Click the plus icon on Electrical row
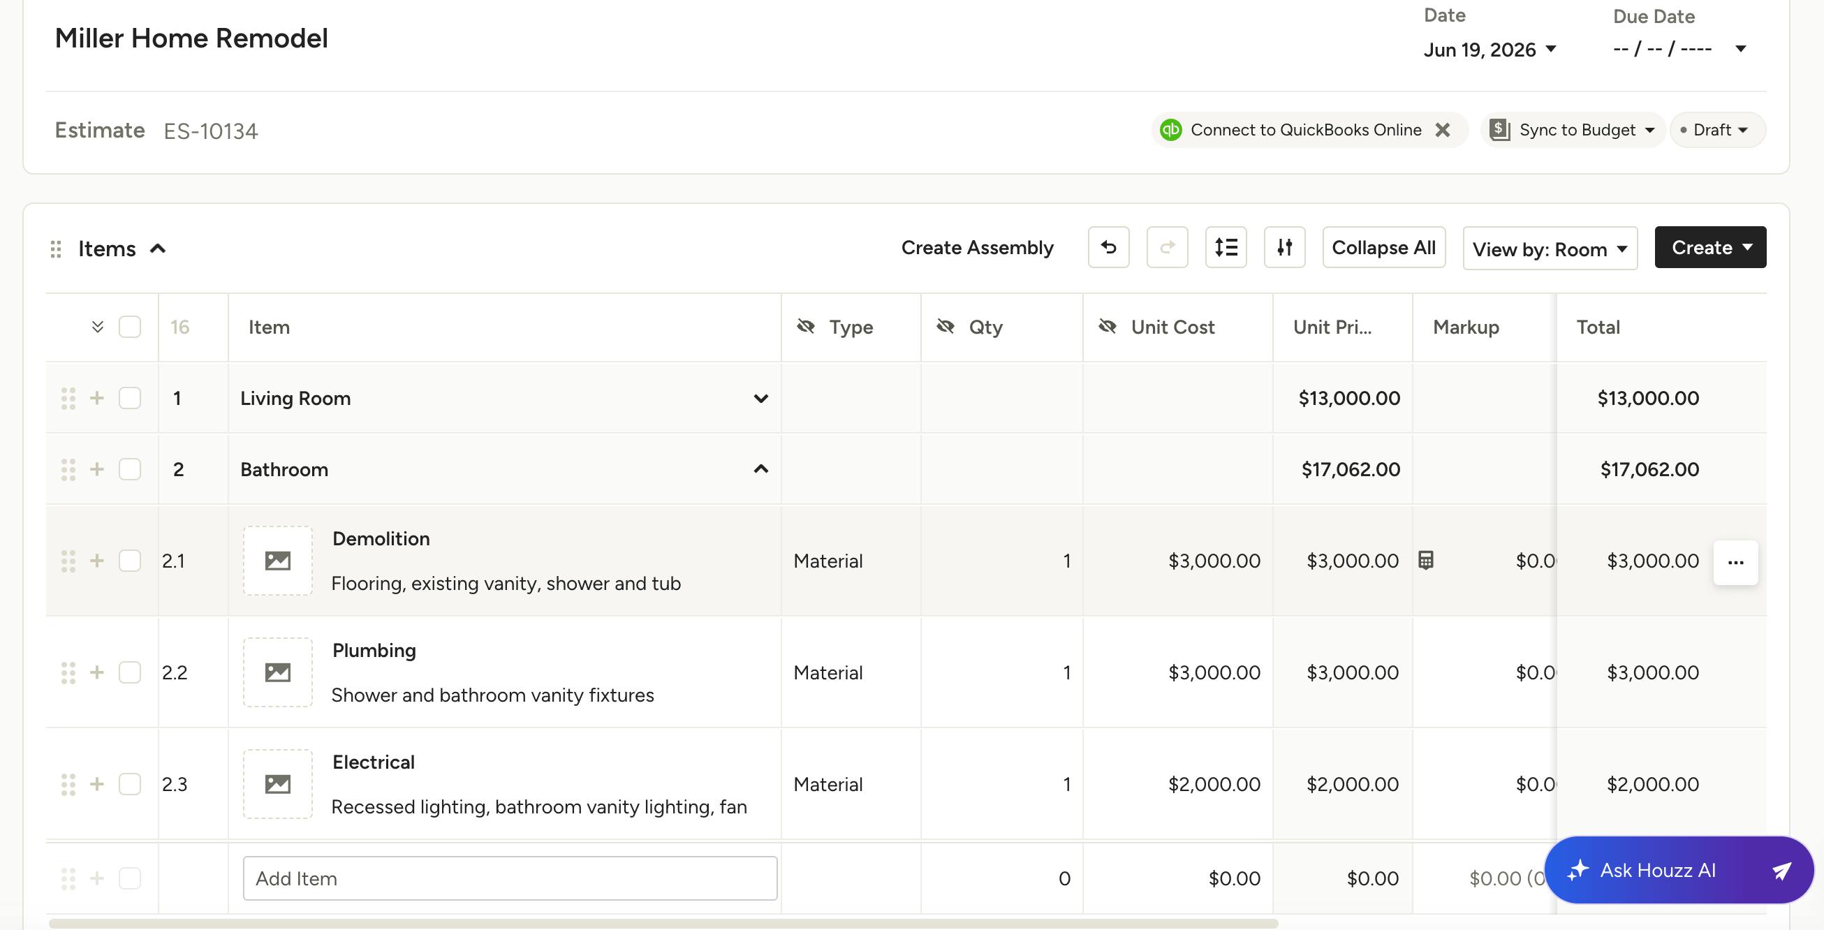Image resolution: width=1824 pixels, height=930 pixels. (97, 784)
